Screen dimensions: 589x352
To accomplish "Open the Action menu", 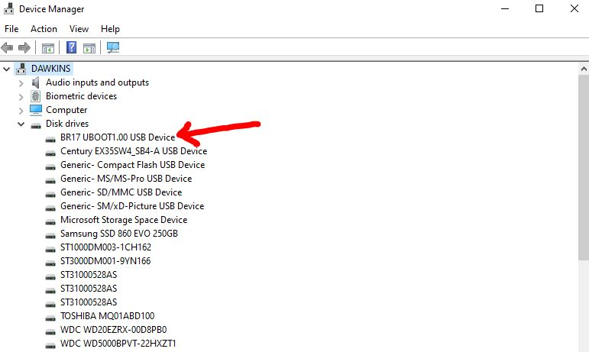I will coord(44,29).
